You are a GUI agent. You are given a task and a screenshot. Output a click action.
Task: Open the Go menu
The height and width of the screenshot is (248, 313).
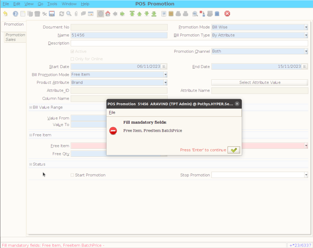pos(41,4)
